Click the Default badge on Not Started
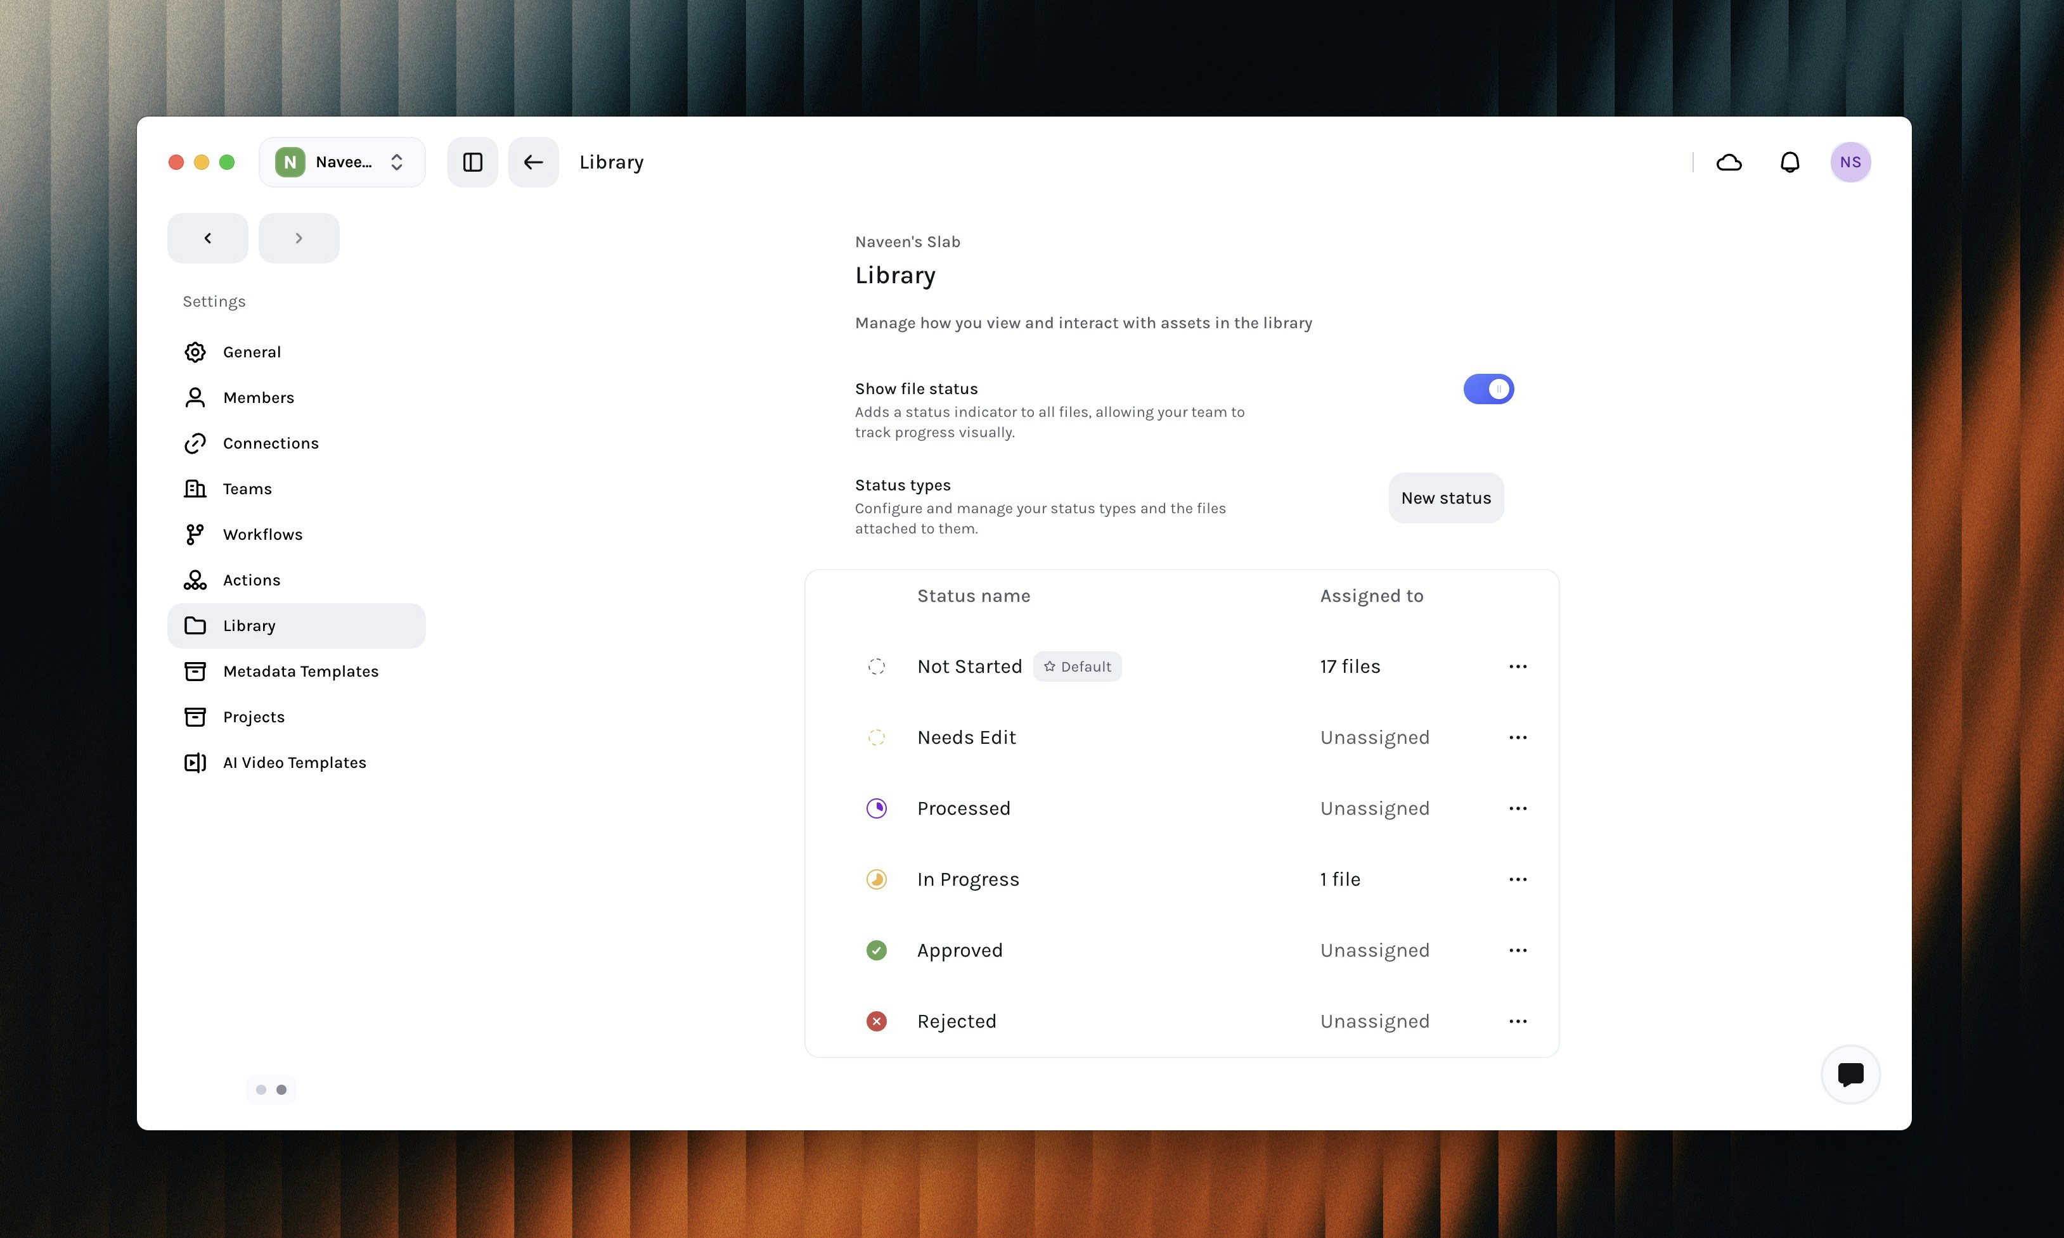The height and width of the screenshot is (1238, 2064). coord(1078,667)
